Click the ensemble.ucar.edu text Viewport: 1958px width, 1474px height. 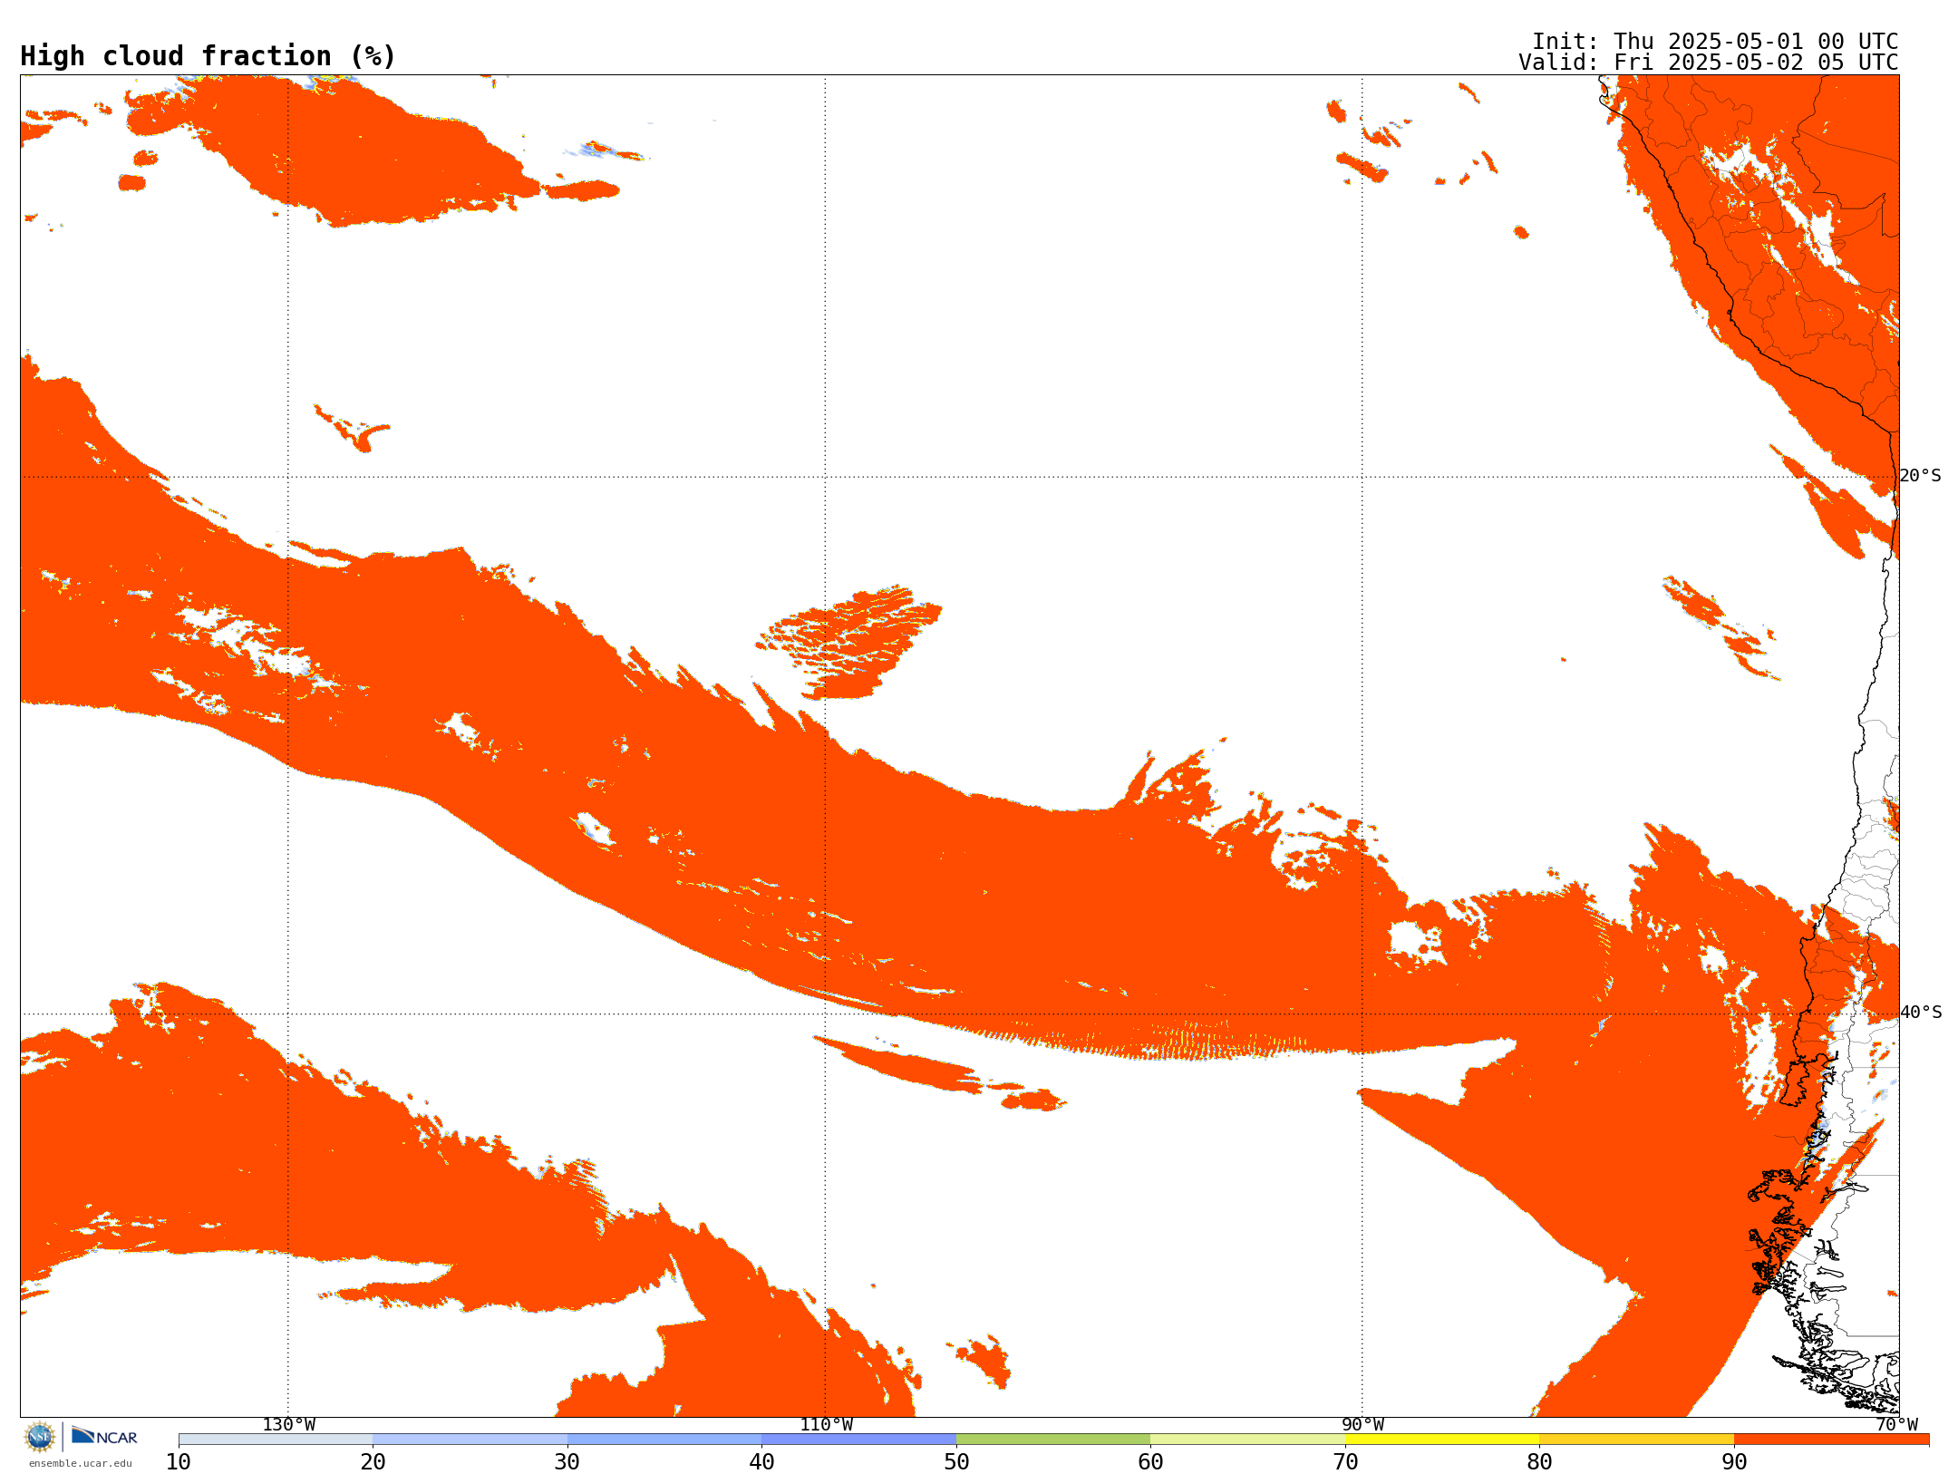[80, 1463]
